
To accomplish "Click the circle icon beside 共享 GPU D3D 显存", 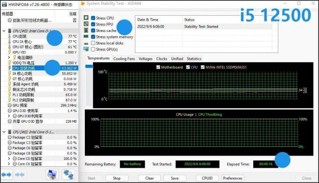I will (x=9, y=121).
